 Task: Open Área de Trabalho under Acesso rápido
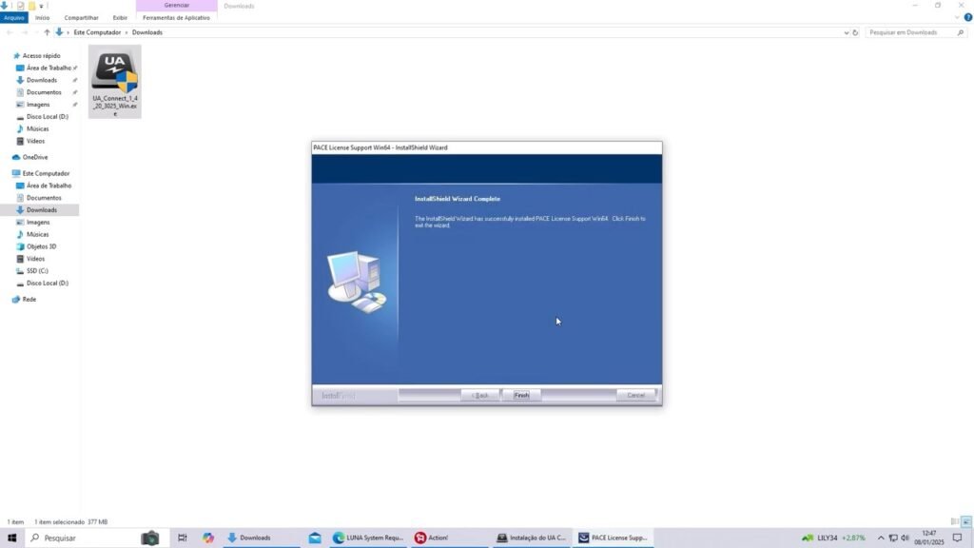click(49, 68)
